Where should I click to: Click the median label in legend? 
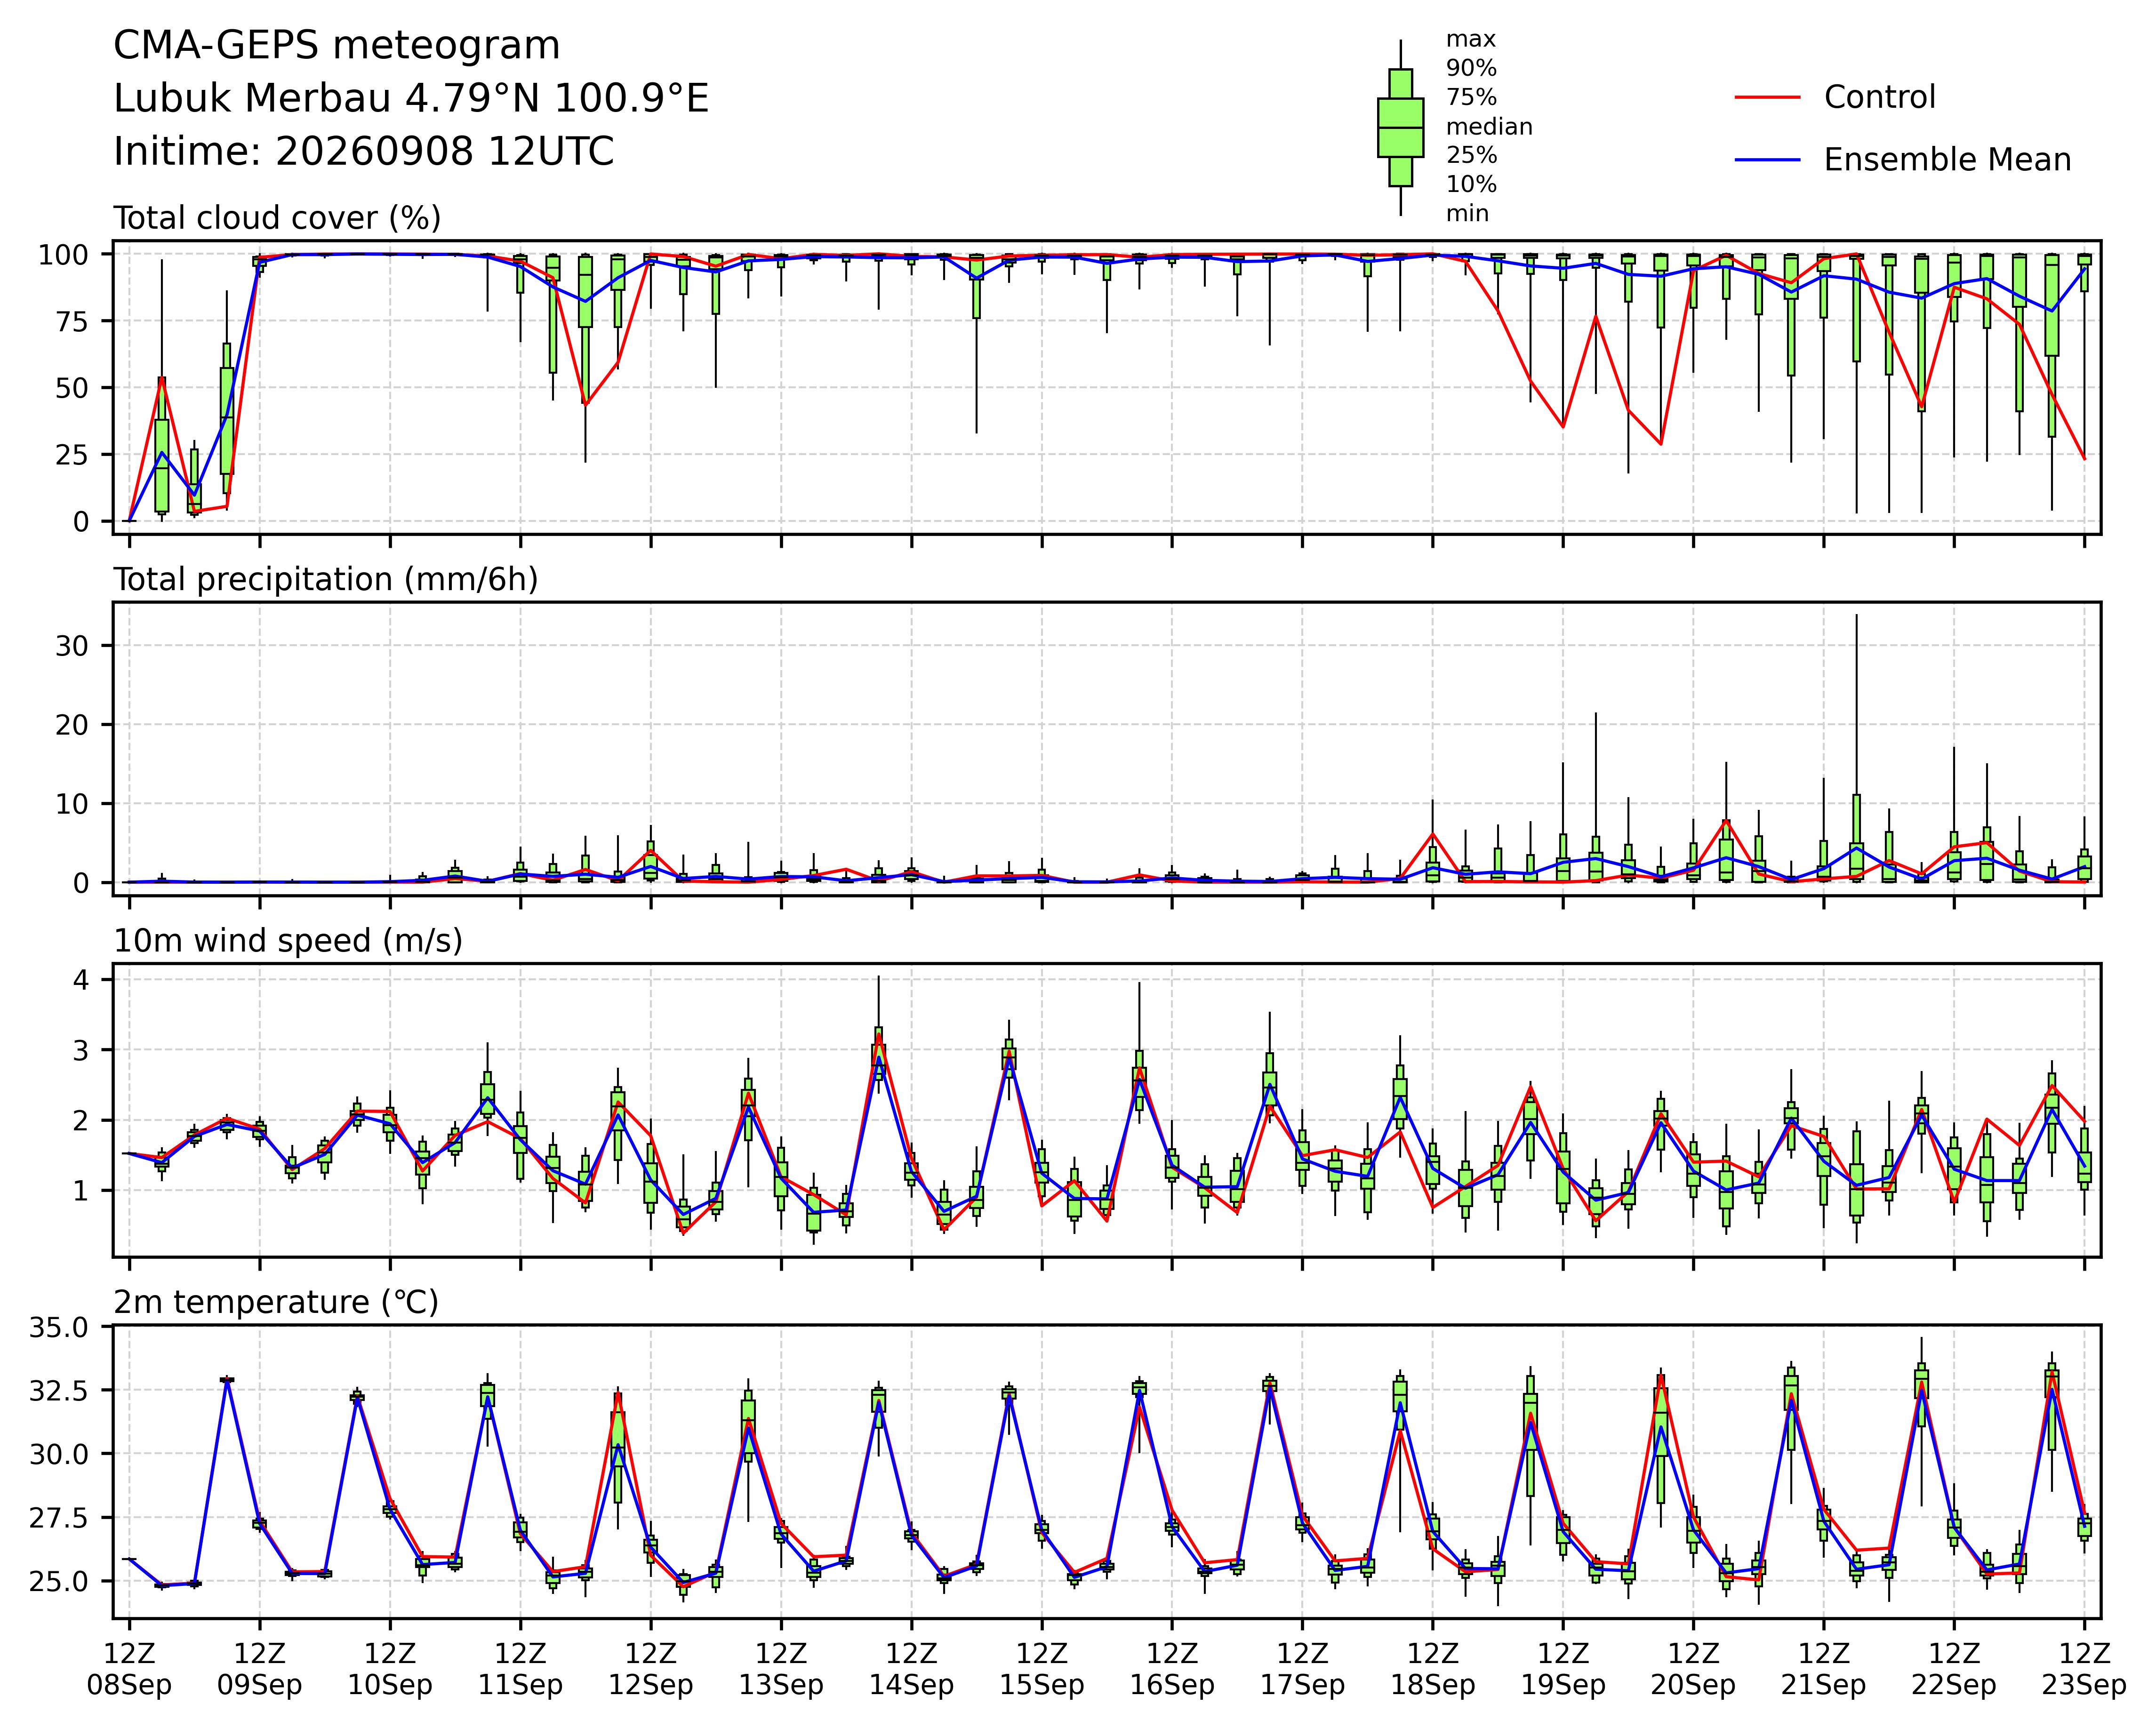(x=1489, y=127)
